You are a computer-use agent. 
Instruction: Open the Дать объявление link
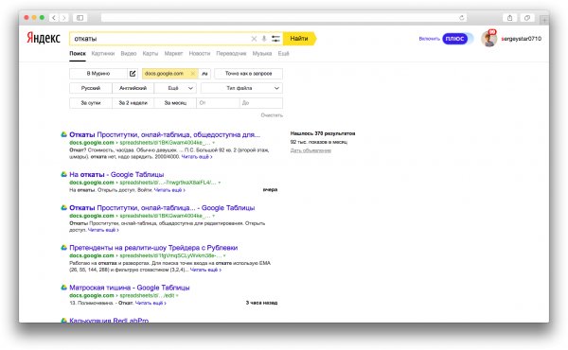311,150
